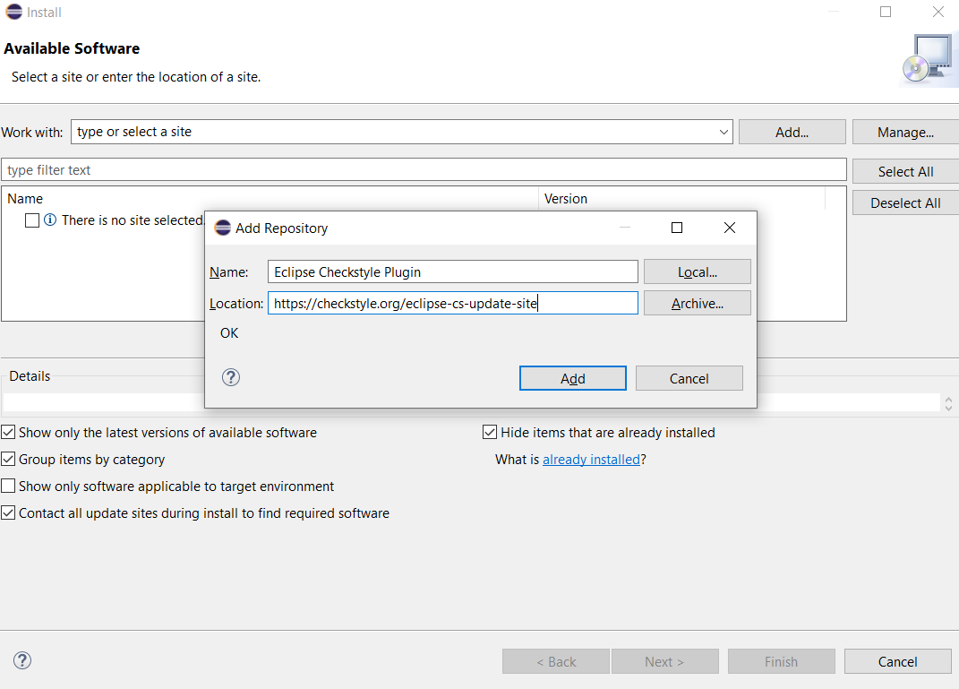Toggle 'Show only the latest versions' checkbox
The image size is (959, 689).
(x=8, y=432)
